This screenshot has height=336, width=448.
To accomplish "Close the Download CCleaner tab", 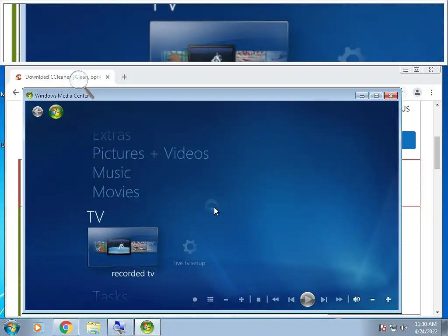I will [108, 77].
